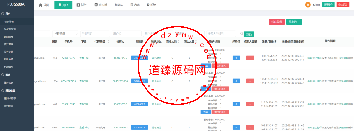Viewport: 354px width, 131px height.
Task: Focus the 手机号码 search field
Action: pos(95,34)
